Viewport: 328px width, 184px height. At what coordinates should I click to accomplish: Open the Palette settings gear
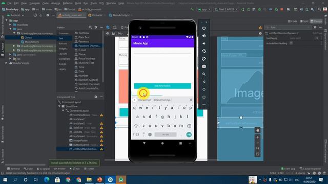96,27
